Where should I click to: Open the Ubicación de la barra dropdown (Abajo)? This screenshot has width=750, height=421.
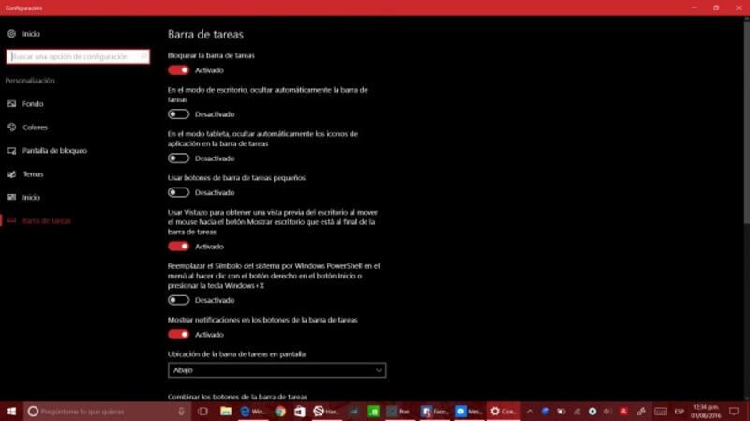pos(277,370)
